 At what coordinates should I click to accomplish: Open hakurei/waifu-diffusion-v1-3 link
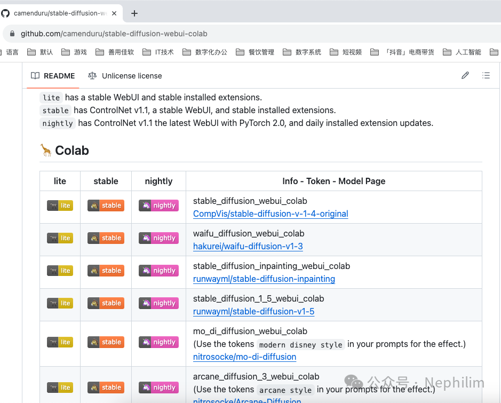click(248, 247)
